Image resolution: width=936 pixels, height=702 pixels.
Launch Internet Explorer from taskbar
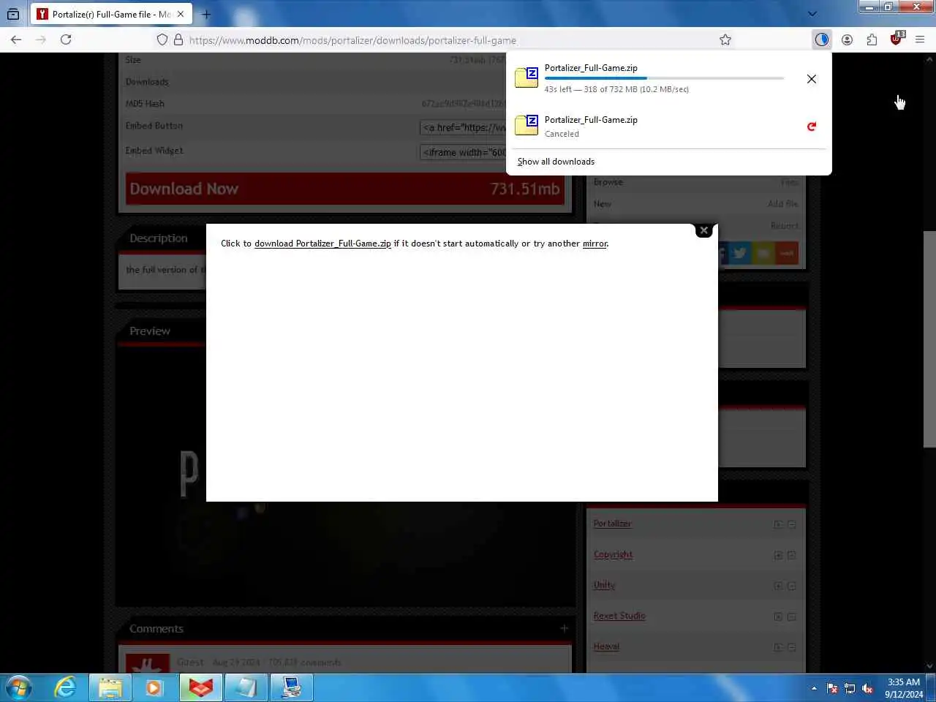pyautogui.click(x=65, y=687)
